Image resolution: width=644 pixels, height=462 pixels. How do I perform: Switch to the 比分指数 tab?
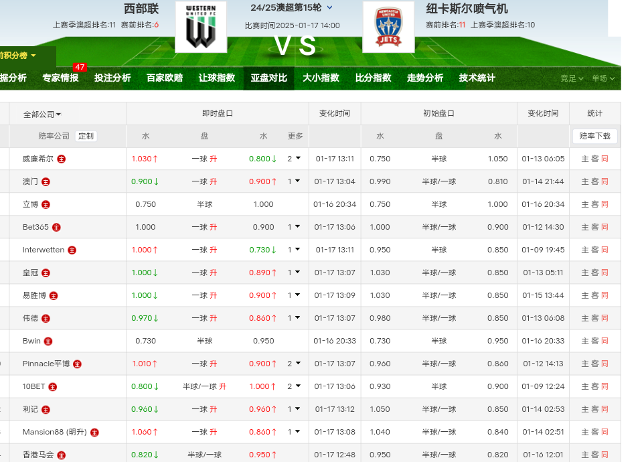[x=374, y=78]
